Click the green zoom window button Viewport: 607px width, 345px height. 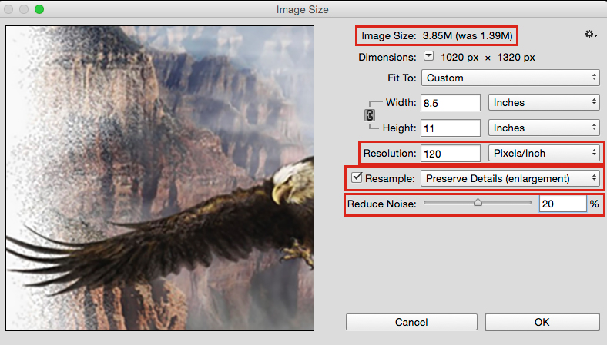click(39, 9)
